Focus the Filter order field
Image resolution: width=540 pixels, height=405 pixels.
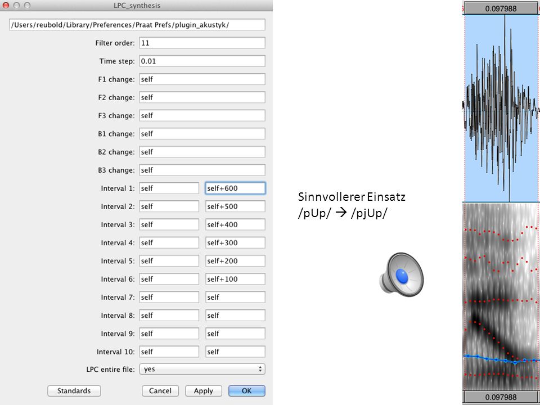pos(202,43)
